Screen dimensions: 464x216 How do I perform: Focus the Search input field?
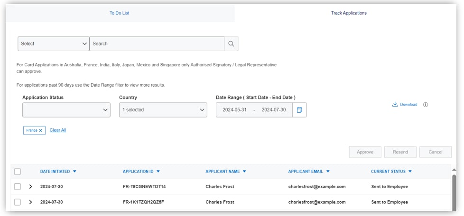coord(157,44)
